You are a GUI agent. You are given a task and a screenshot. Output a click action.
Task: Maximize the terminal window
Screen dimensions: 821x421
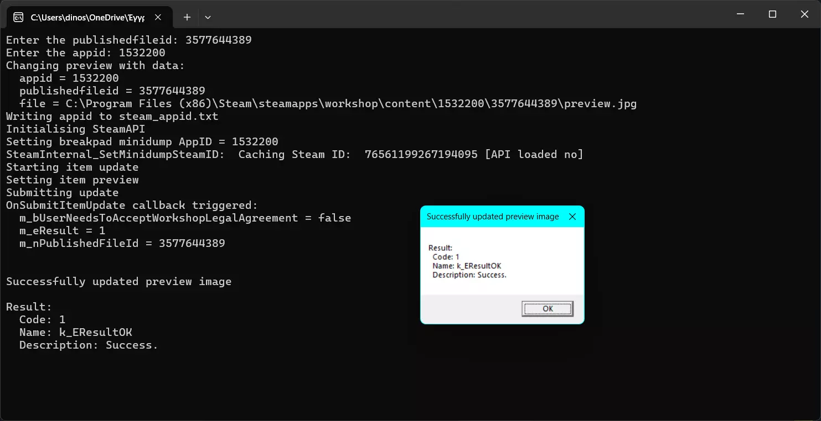(x=772, y=14)
